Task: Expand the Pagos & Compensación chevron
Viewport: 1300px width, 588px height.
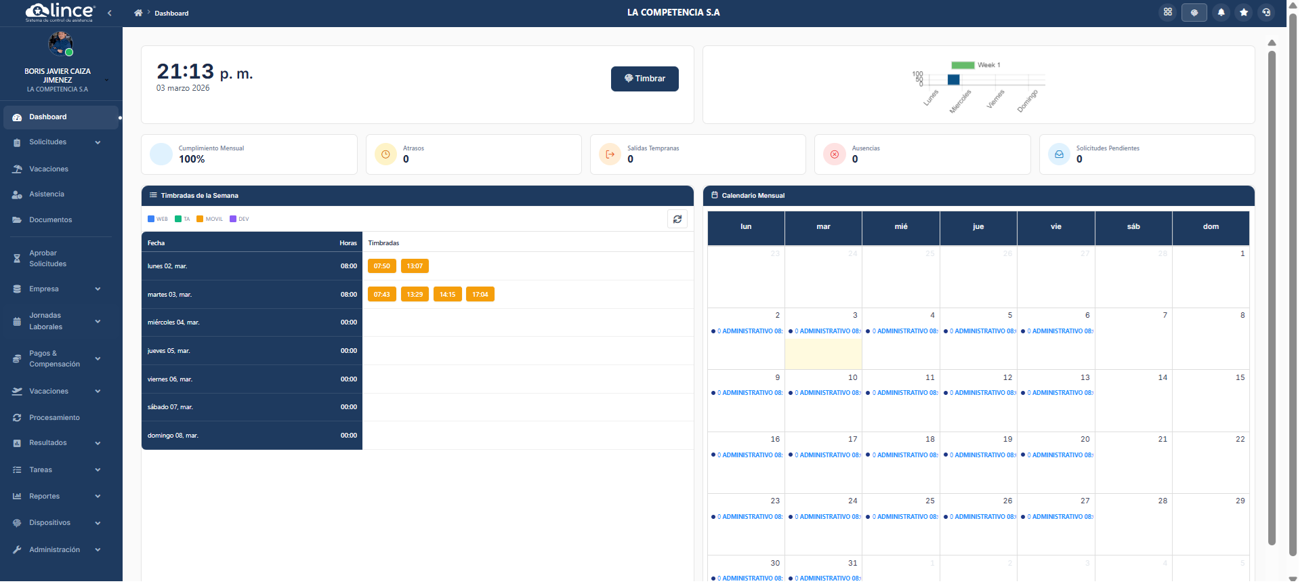Action: coord(98,359)
